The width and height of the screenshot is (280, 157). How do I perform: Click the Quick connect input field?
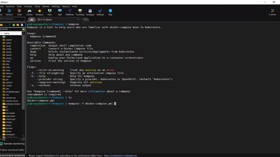12,19
